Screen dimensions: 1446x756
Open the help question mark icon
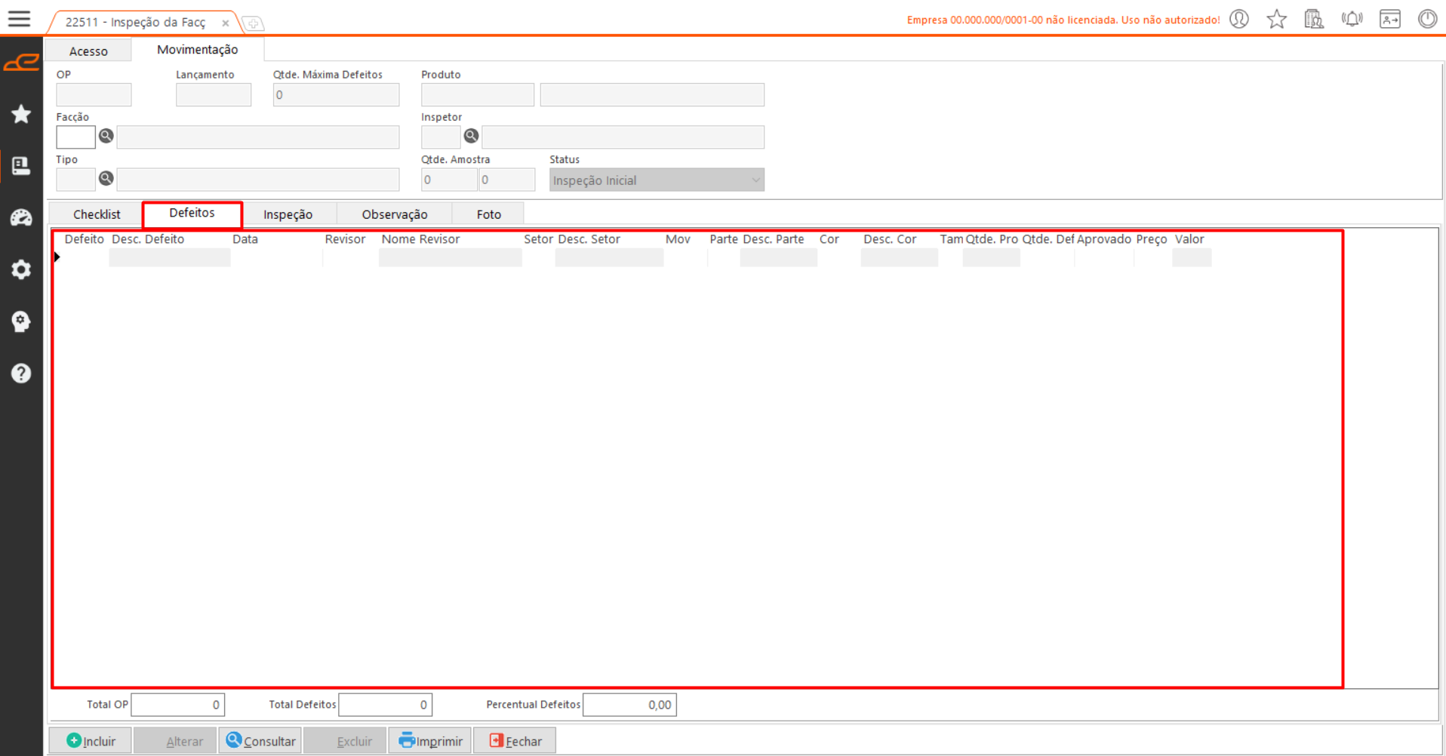(21, 373)
